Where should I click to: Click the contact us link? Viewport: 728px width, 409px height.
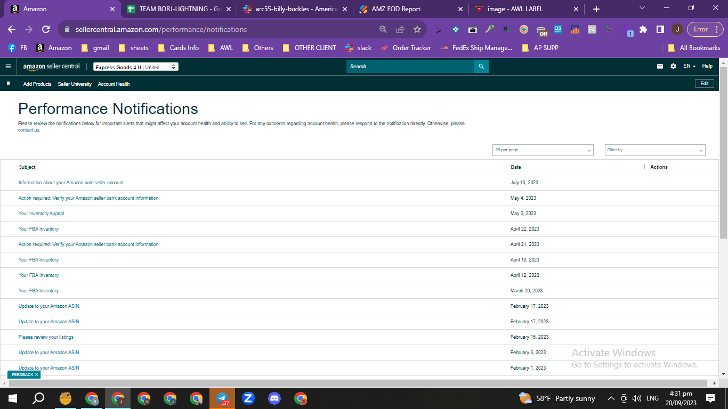pos(29,130)
